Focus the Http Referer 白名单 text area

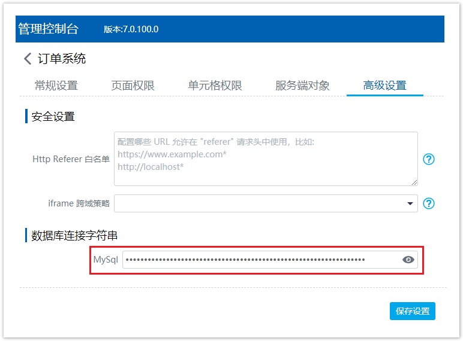(x=265, y=159)
